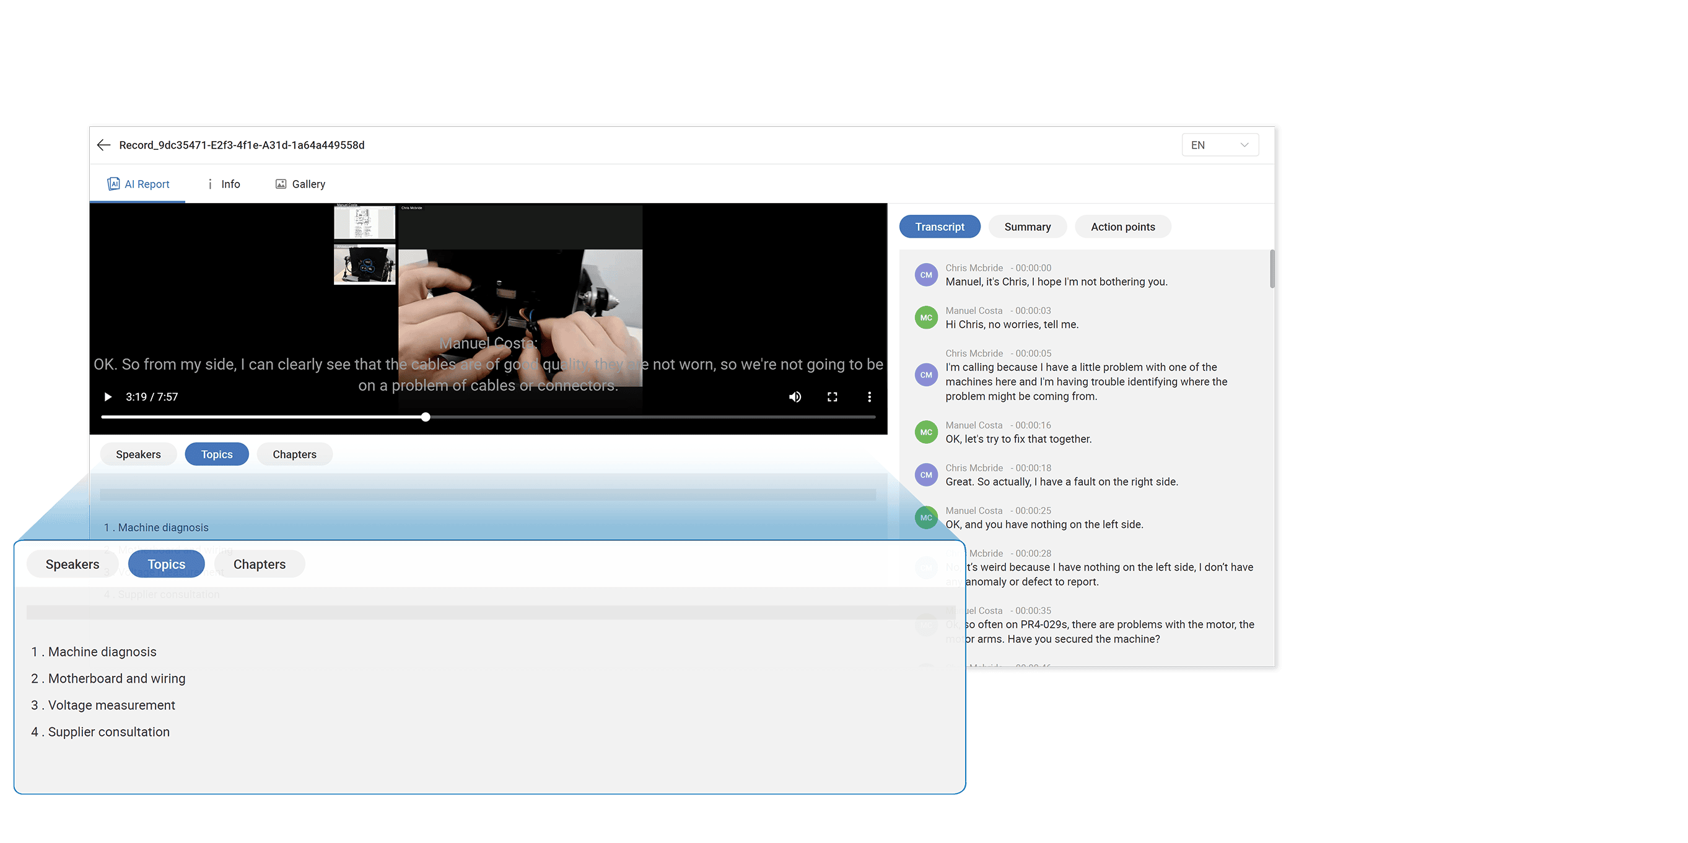1688x843 pixels.
Task: Mute the video volume
Action: [x=794, y=397]
